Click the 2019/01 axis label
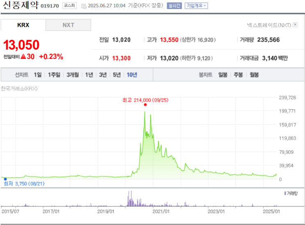 105,211
